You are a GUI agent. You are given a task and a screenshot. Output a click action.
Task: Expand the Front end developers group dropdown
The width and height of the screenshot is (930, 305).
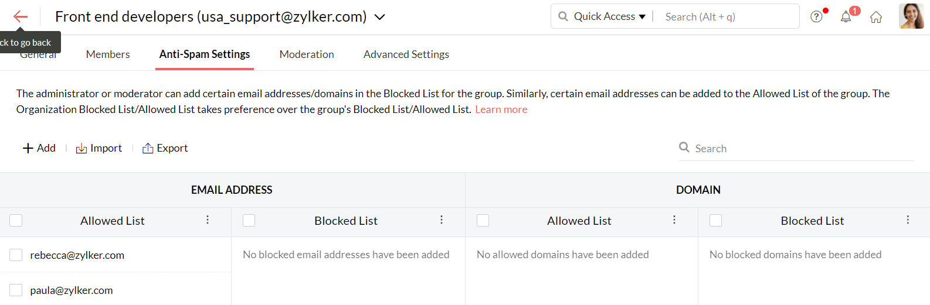(380, 17)
